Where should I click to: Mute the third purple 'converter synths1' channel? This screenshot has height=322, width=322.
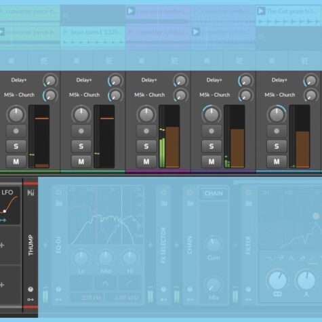coord(146,161)
